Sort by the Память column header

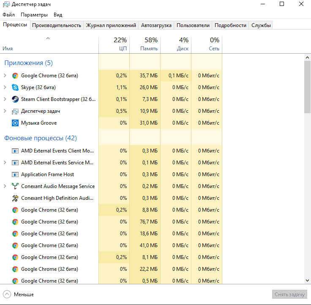(x=145, y=44)
